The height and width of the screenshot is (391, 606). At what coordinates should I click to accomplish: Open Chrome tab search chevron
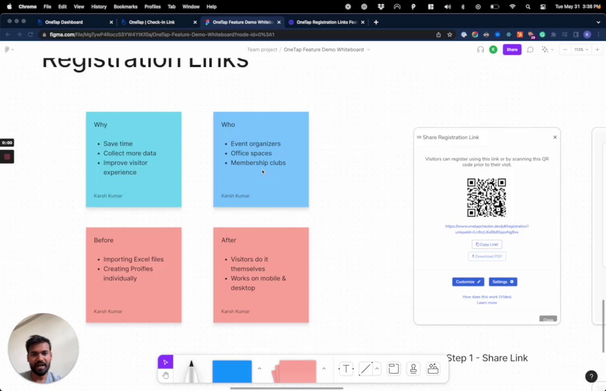pos(598,22)
